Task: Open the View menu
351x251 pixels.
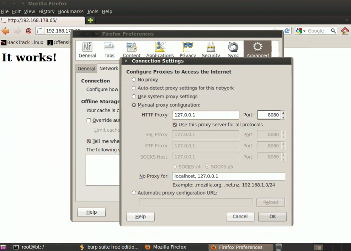Action: [x=29, y=11]
